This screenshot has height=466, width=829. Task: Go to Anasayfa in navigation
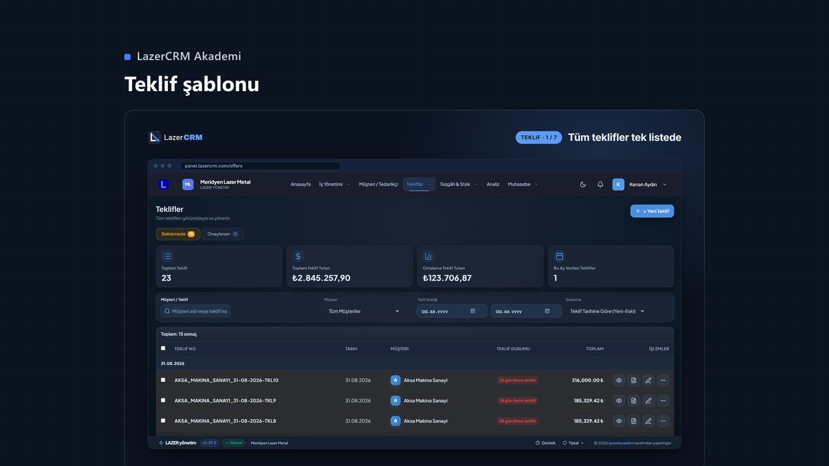(301, 184)
